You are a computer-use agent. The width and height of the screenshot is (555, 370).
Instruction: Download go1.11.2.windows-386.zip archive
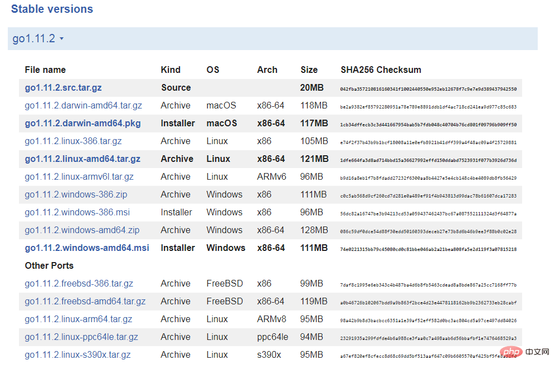point(76,194)
